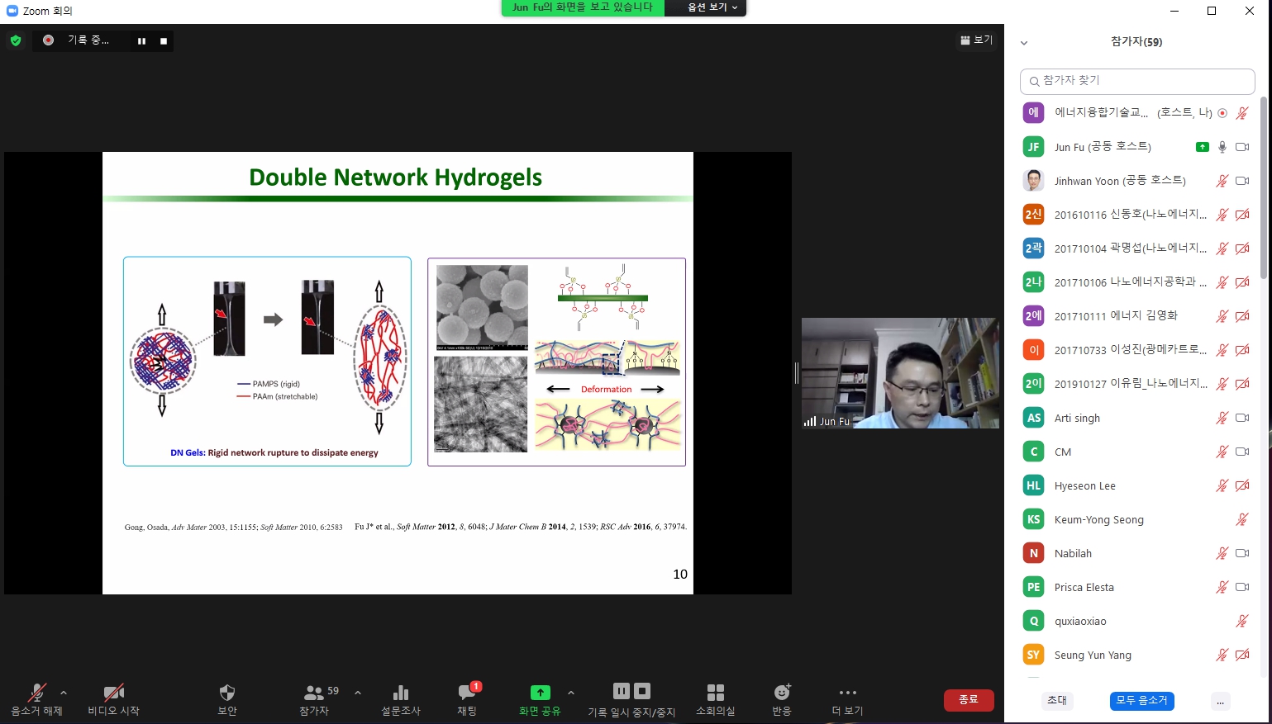Screen dimensions: 1272x724
Task: Click the blue Mute All (모두 음소거) button
Action: click(1141, 701)
